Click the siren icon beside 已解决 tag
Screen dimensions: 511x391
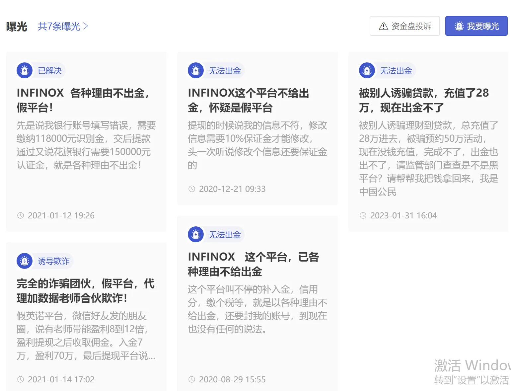[25, 70]
